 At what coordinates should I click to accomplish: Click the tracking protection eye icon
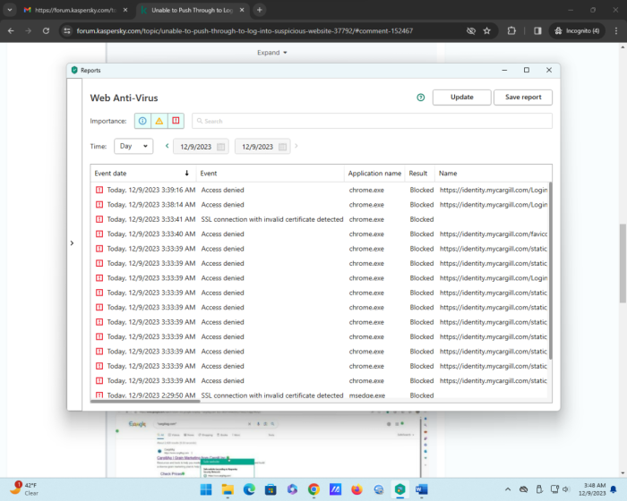[471, 30]
